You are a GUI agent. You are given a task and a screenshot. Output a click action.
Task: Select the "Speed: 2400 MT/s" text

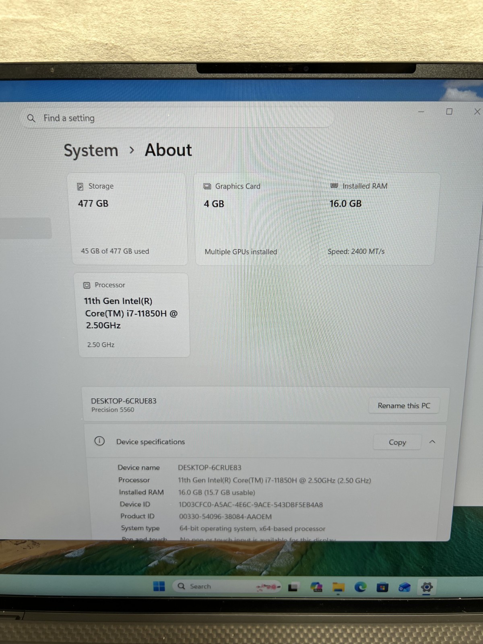pos(356,251)
